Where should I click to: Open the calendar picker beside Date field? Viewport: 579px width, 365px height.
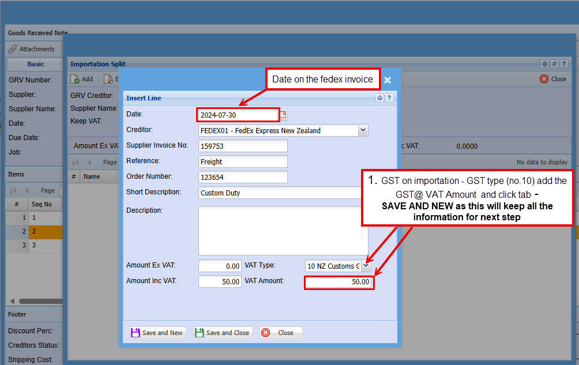[x=284, y=115]
